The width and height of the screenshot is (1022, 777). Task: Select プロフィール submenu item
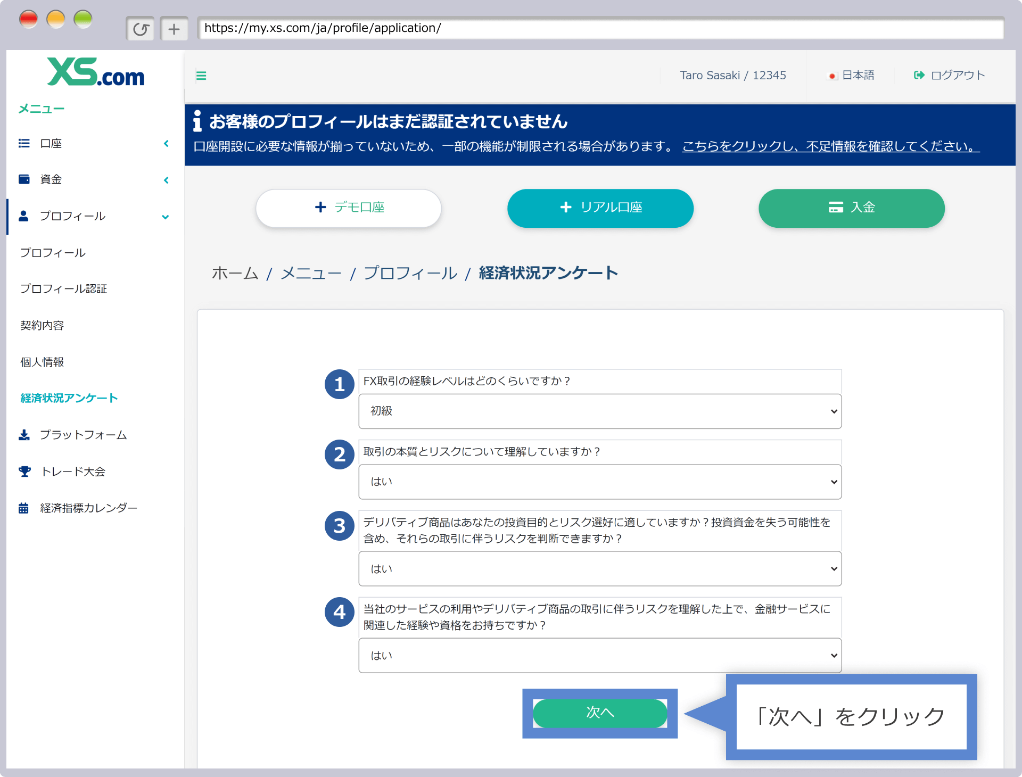pyautogui.click(x=53, y=252)
